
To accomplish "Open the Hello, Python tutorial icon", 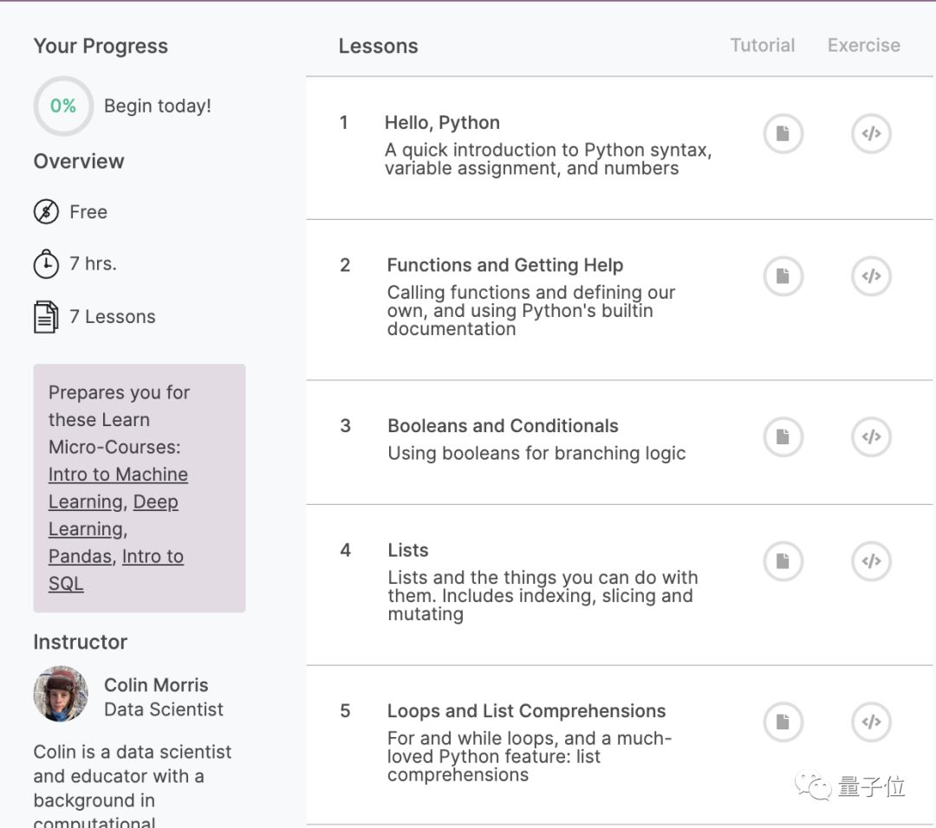I will pos(783,134).
